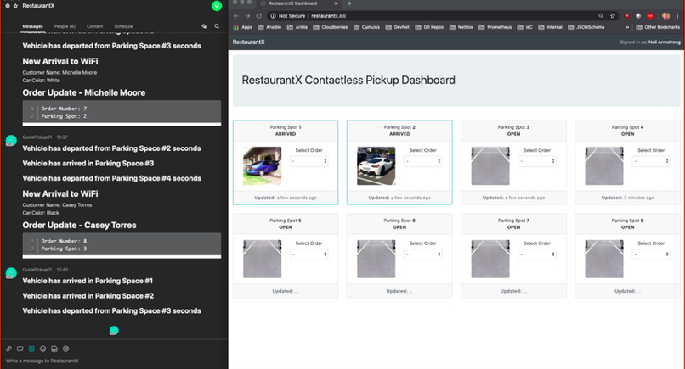685x369 pixels.
Task: Expand Select Order dropdown for Parking Spot 6
Action: point(422,254)
